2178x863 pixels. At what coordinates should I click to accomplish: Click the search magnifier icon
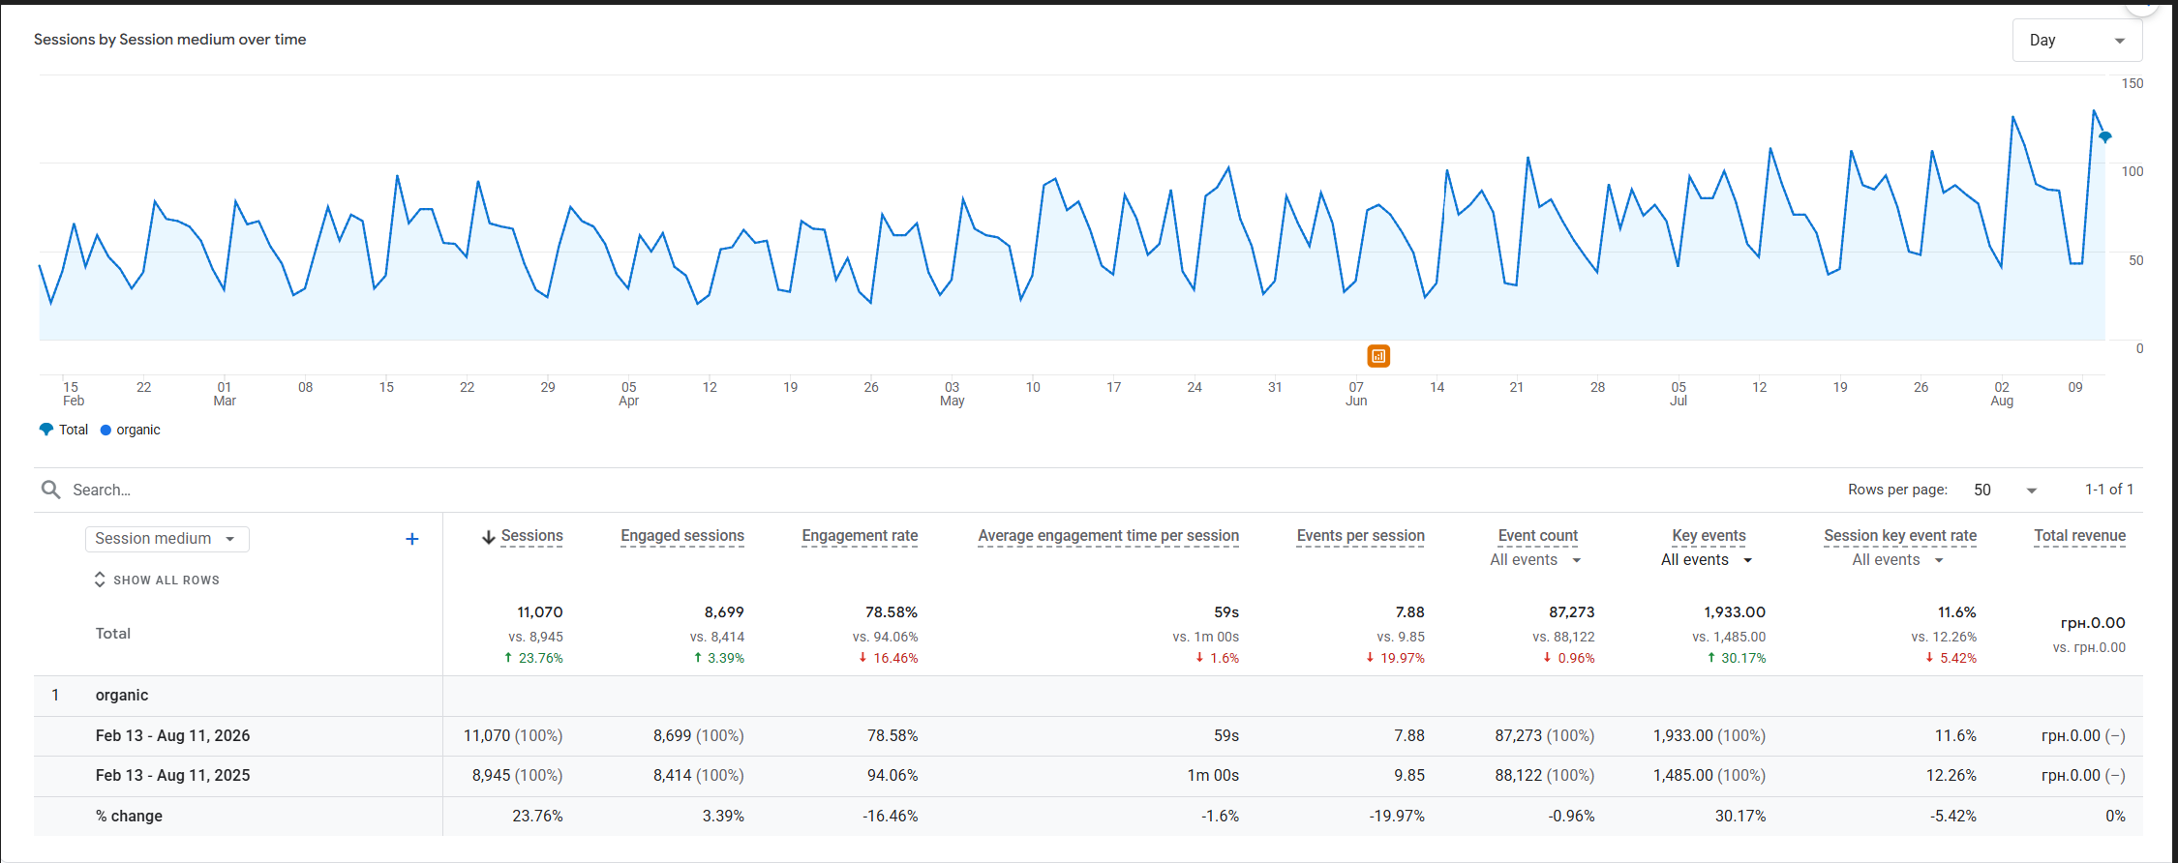pos(51,490)
